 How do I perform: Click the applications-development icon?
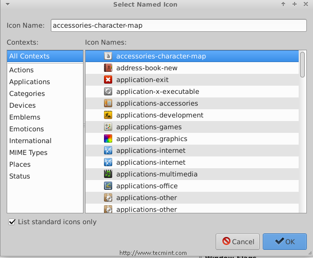click(x=108, y=115)
